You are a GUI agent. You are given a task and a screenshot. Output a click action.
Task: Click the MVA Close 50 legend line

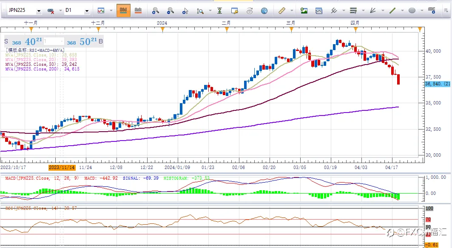(41, 64)
